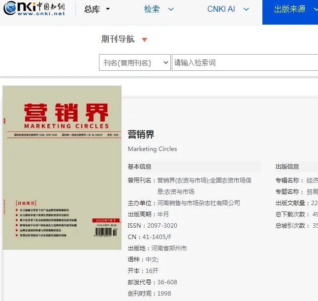Click the 总库 label
Image resolution: width=318 pixels, height=301 pixels.
click(x=92, y=9)
